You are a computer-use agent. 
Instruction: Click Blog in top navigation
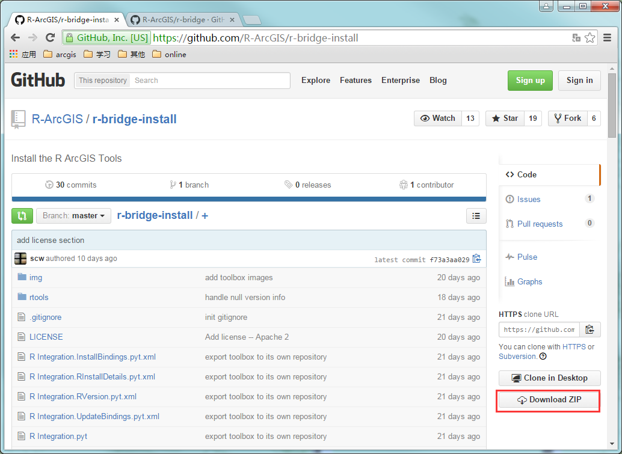(x=438, y=80)
